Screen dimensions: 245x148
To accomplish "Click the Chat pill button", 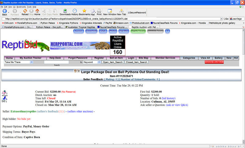I will point(103,31).
